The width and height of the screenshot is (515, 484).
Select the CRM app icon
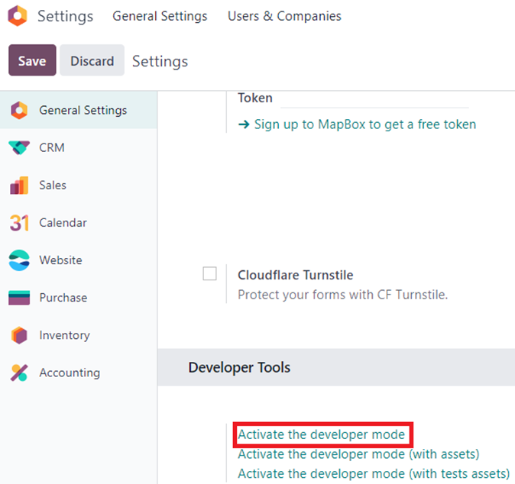click(19, 147)
